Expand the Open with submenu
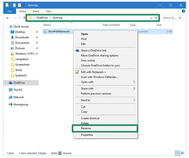The width and height of the screenshot is (189, 158). (x=134, y=82)
